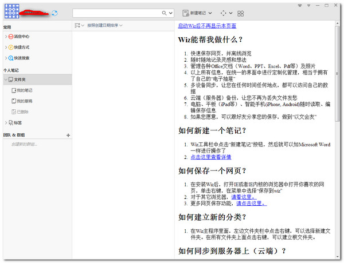
Task: Click the 常用 section label
Action: (7, 27)
